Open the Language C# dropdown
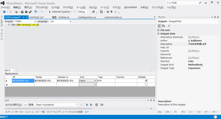The height and width of the screenshot is (119, 221). pos(70,22)
